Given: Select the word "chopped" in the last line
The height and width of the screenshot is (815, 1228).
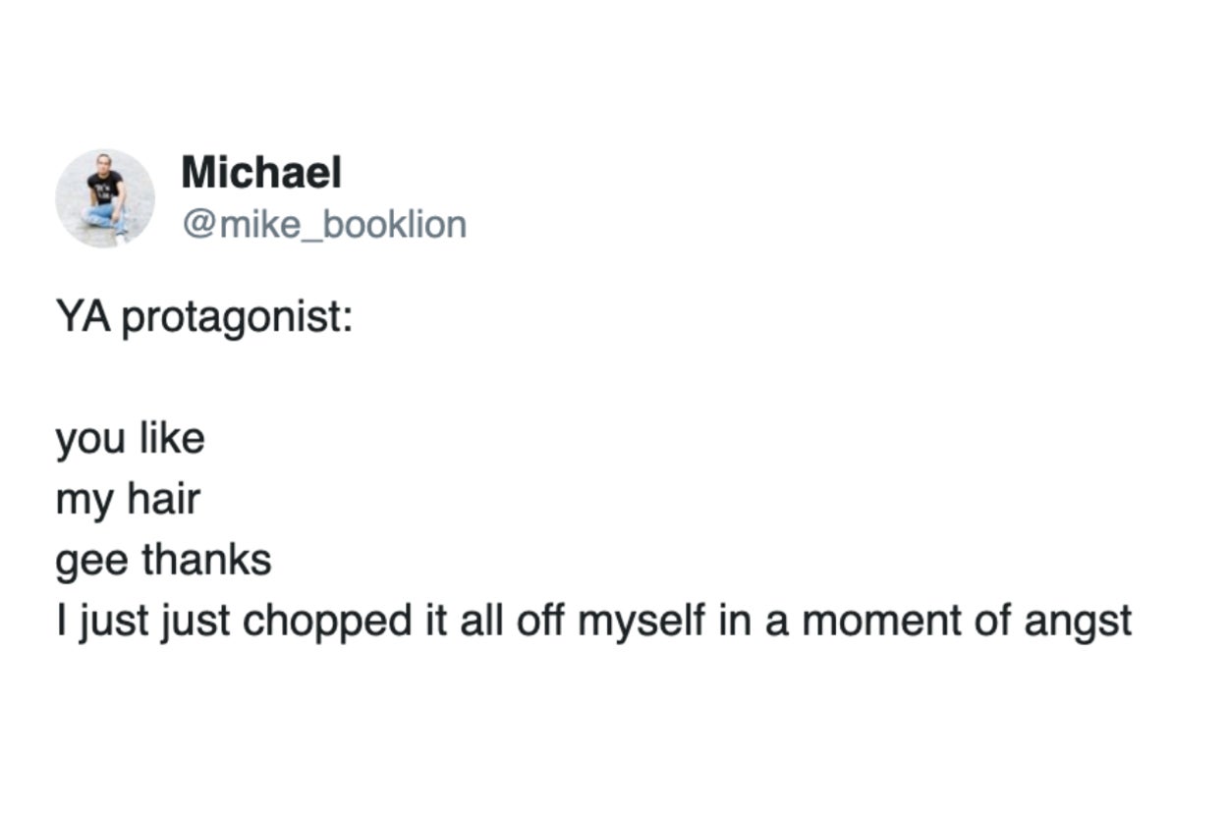Looking at the screenshot, I should tap(337, 621).
